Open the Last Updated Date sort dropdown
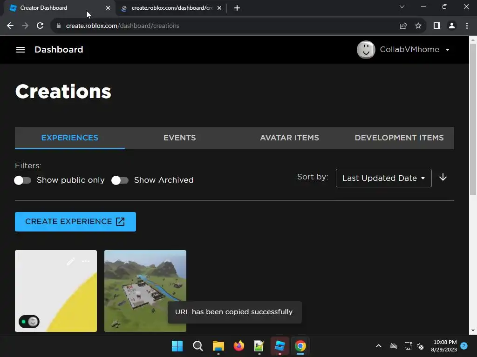This screenshot has width=477, height=357. click(x=384, y=178)
